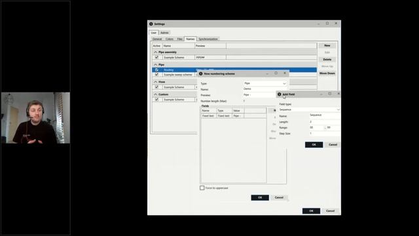
Task: Enable the Force to uppercase checkbox
Action: [202, 188]
